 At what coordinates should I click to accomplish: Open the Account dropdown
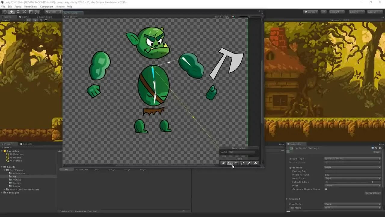click(x=336, y=12)
